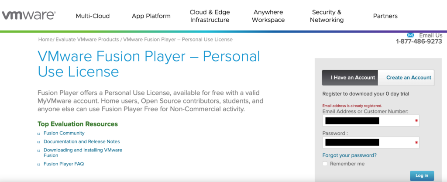Click the Email Us link
This screenshot has width=447, height=182.
click(x=430, y=35)
